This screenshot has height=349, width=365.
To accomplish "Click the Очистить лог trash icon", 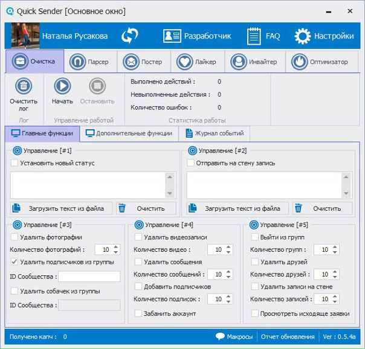I will tap(24, 86).
